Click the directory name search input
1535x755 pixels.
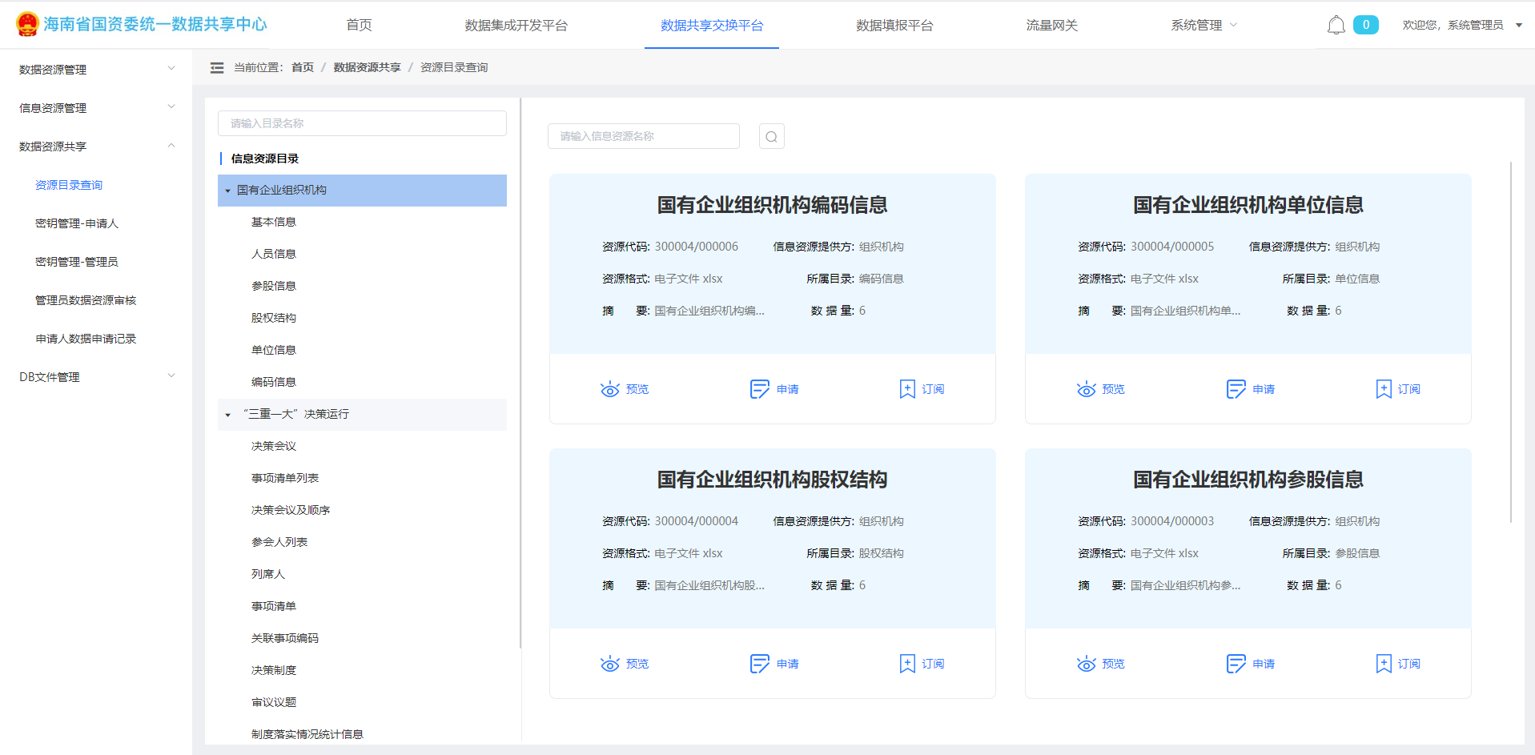[362, 123]
